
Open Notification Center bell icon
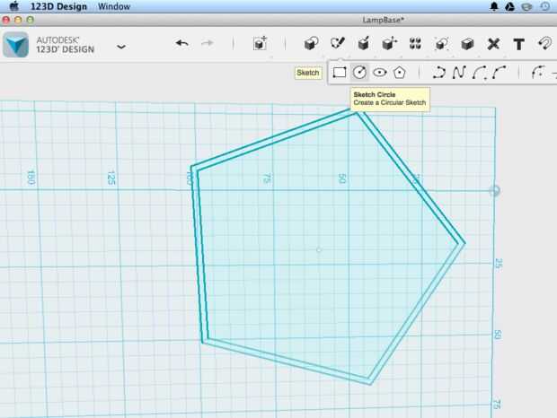coord(494,6)
